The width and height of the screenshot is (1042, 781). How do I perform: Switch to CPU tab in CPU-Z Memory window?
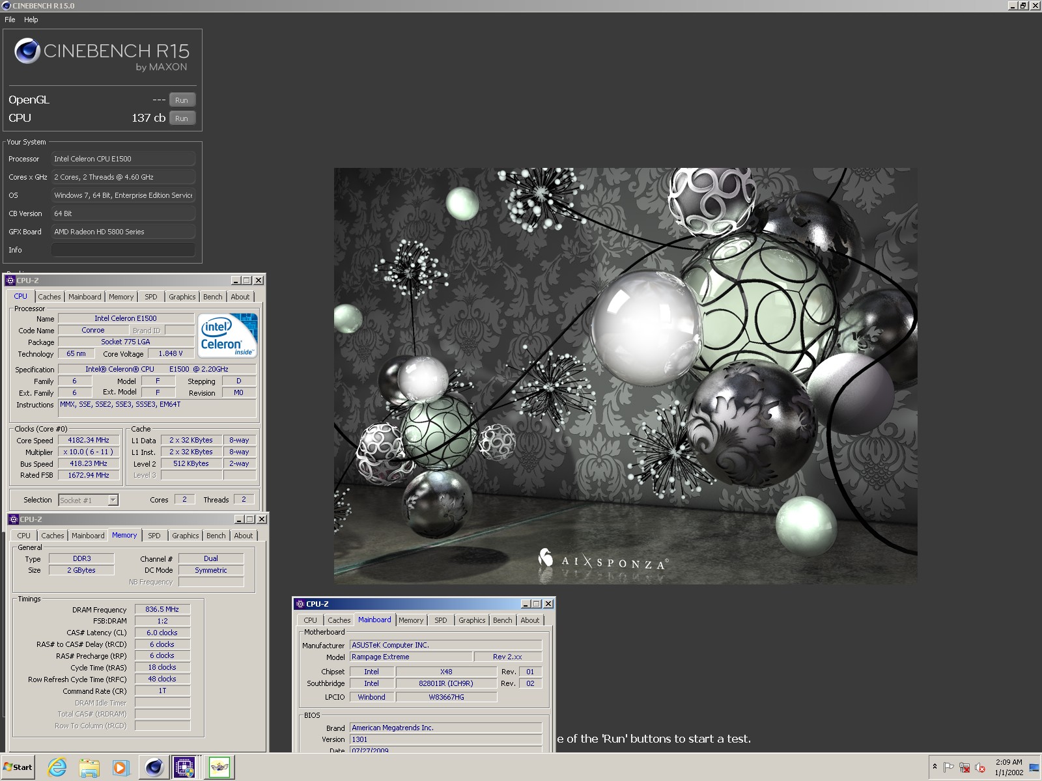click(24, 536)
